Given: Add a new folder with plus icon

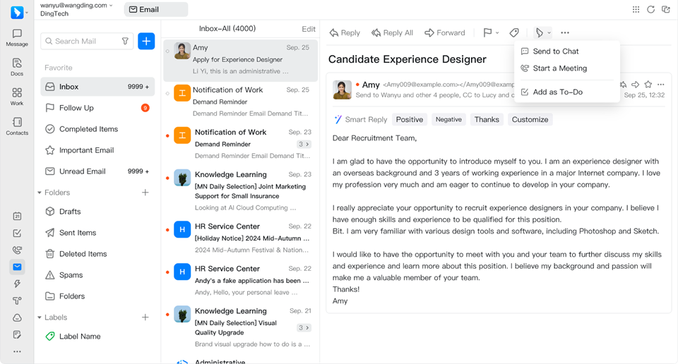Looking at the screenshot, I should (x=145, y=193).
